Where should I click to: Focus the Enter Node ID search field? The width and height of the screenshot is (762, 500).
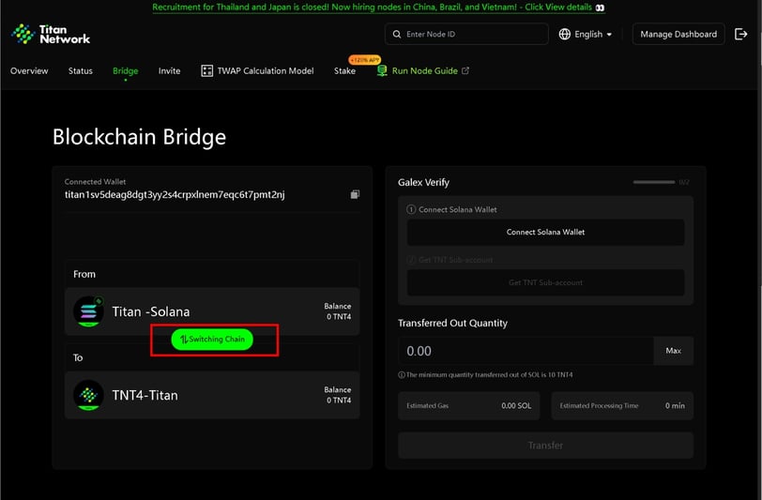tap(466, 34)
